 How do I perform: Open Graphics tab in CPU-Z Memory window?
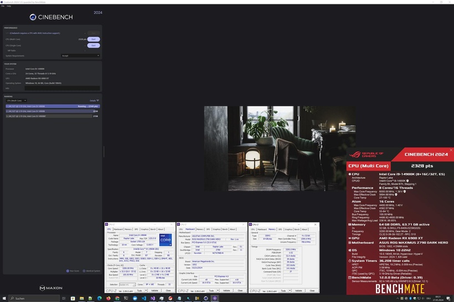pyautogui.click(x=288, y=229)
